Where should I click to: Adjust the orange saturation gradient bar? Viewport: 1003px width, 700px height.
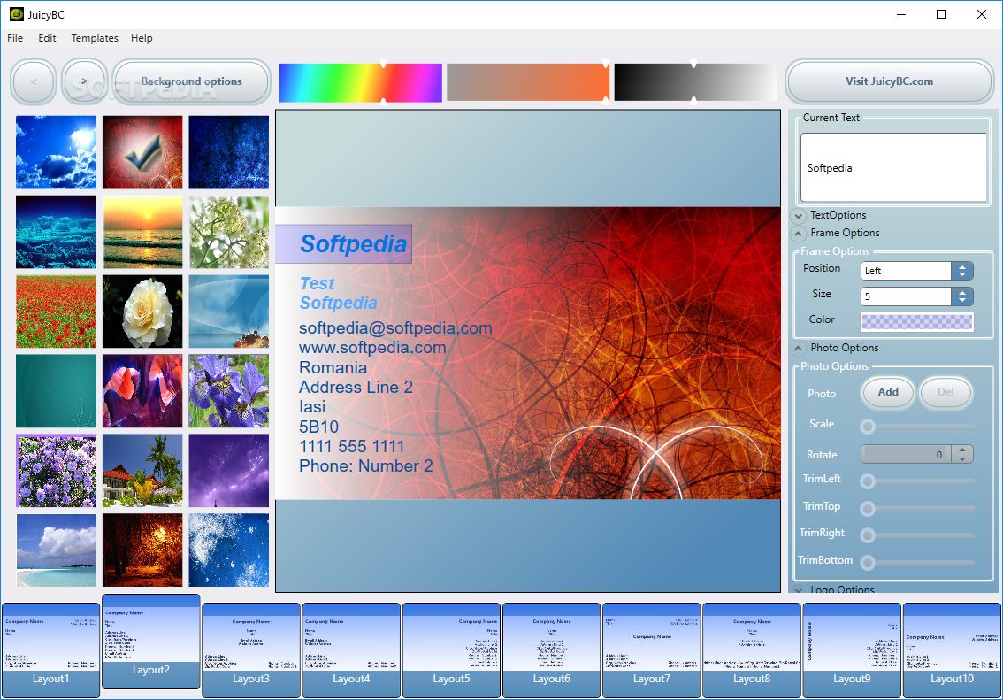coord(528,82)
